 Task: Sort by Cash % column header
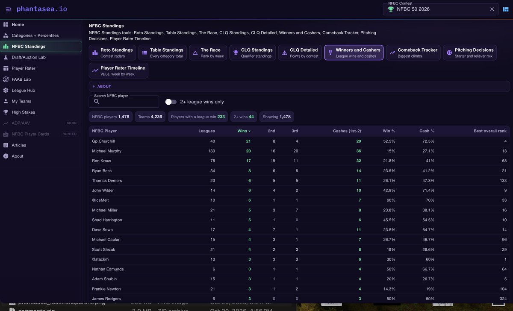tap(427, 131)
